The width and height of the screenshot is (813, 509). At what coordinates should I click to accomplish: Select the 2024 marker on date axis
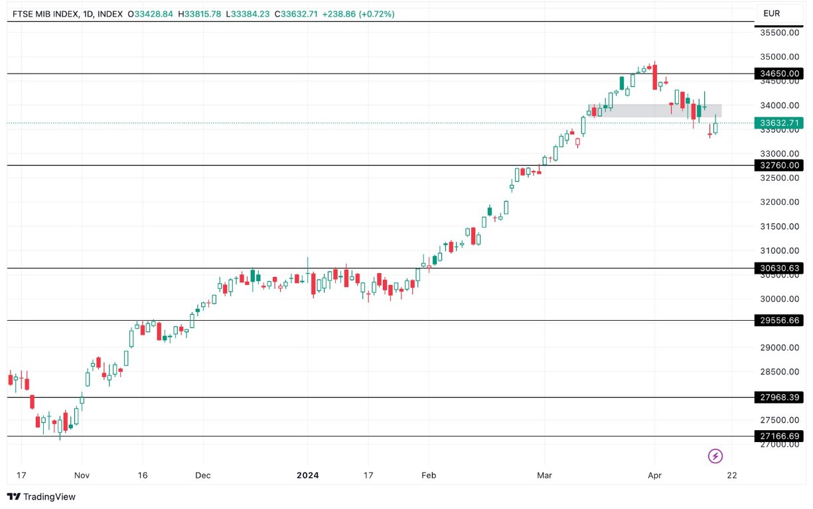[x=307, y=475]
